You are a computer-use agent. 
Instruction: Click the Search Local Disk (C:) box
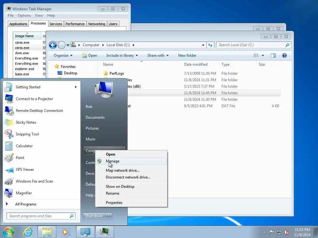pos(253,45)
